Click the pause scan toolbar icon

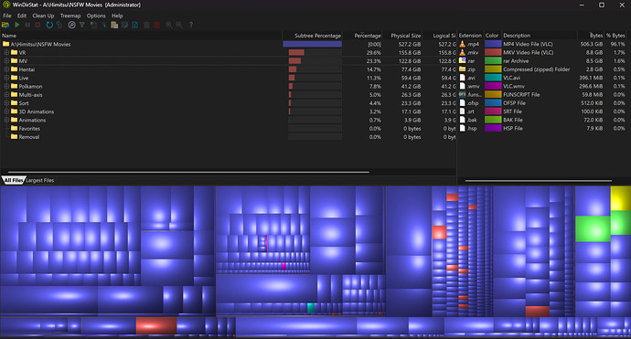pyautogui.click(x=27, y=25)
